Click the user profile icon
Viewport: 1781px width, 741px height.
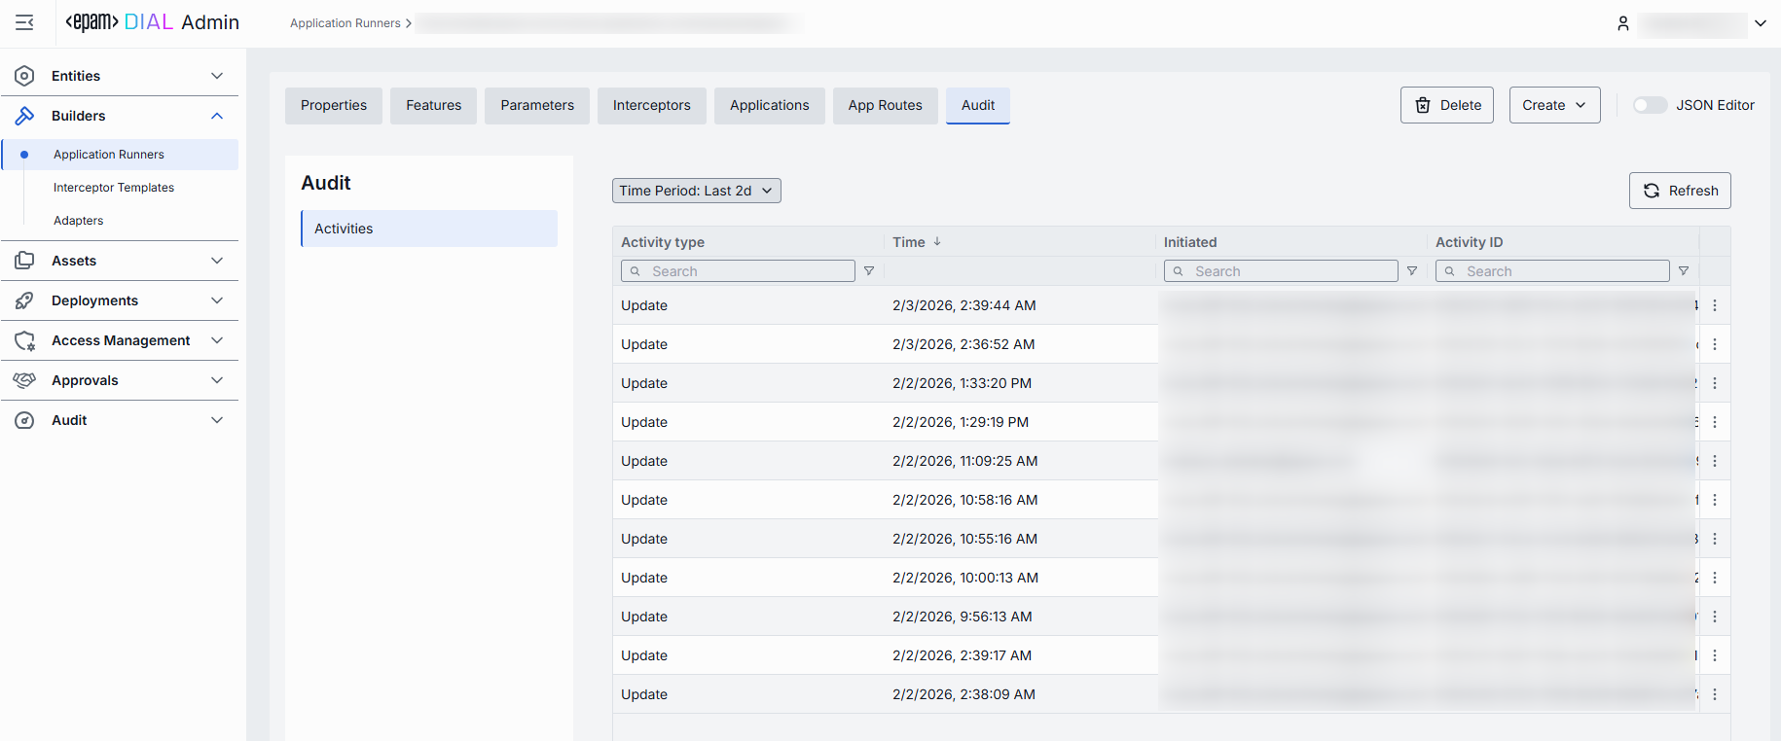1622,23
